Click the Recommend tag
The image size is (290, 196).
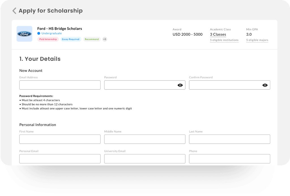(92, 39)
